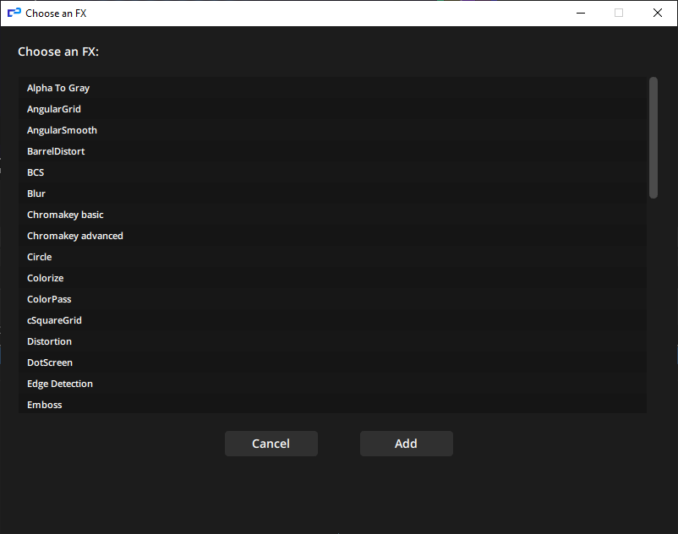Image resolution: width=678 pixels, height=534 pixels.
Task: Choose the Distortion effect
Action: click(x=332, y=341)
